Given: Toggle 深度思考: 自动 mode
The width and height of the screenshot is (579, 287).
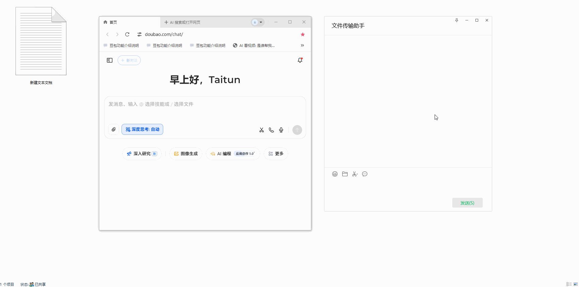Looking at the screenshot, I should [x=142, y=129].
